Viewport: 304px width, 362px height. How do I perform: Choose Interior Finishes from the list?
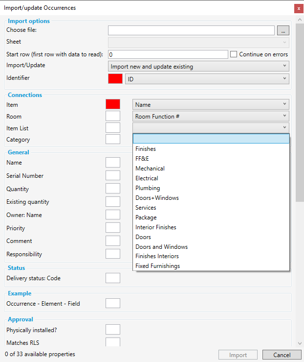(155, 227)
